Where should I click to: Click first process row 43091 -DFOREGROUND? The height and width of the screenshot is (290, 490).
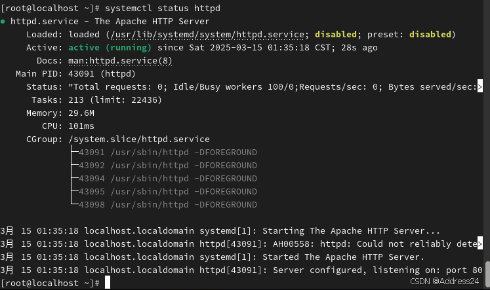[168, 152]
